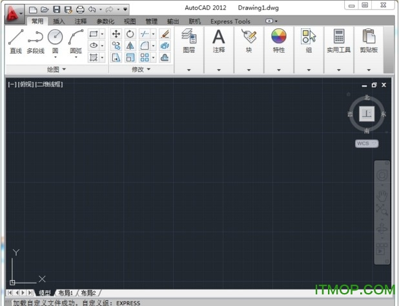The image size is (399, 306).
Task: Open the Layer (图层) panel icon
Action: click(x=189, y=39)
